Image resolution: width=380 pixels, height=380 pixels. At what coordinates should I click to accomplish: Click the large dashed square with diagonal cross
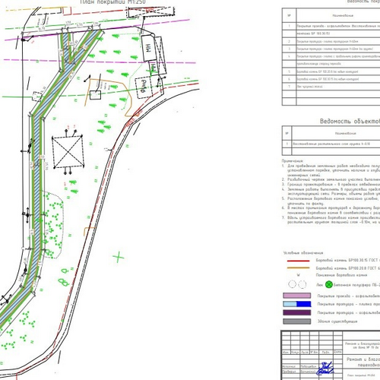click(68, 152)
